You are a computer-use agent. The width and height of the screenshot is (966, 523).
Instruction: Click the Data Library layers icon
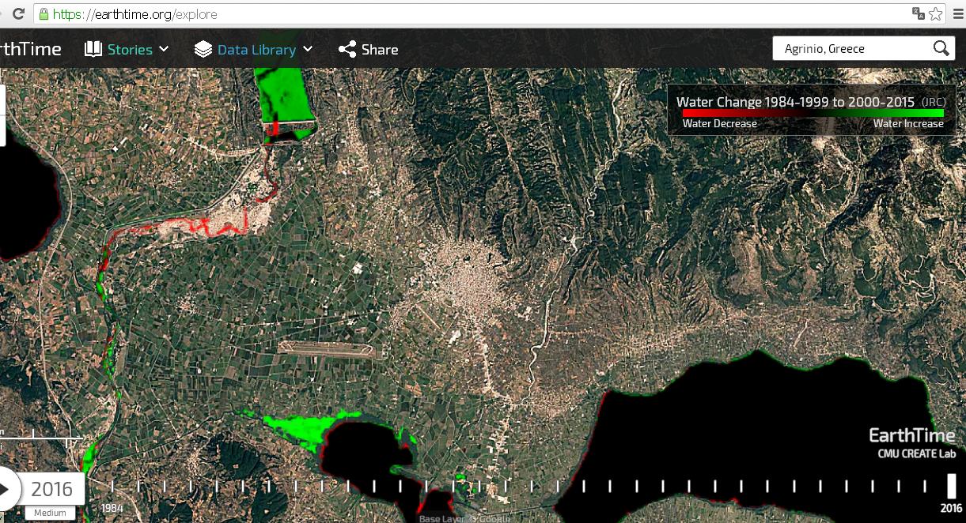(203, 49)
